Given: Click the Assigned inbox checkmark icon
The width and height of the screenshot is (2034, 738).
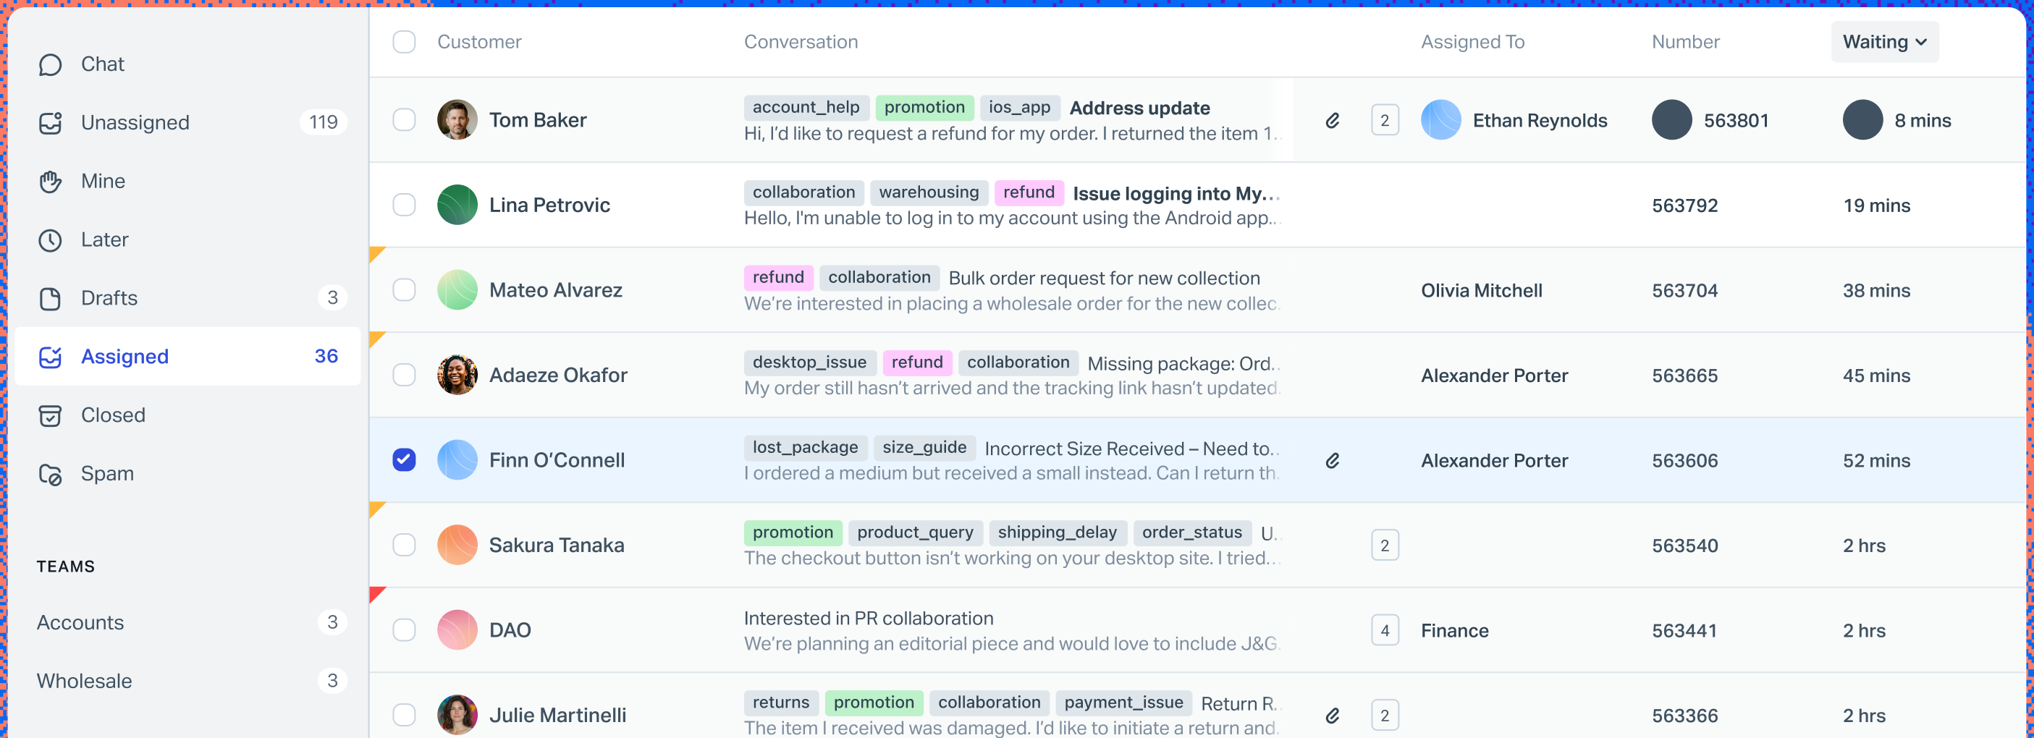Looking at the screenshot, I should [51, 357].
